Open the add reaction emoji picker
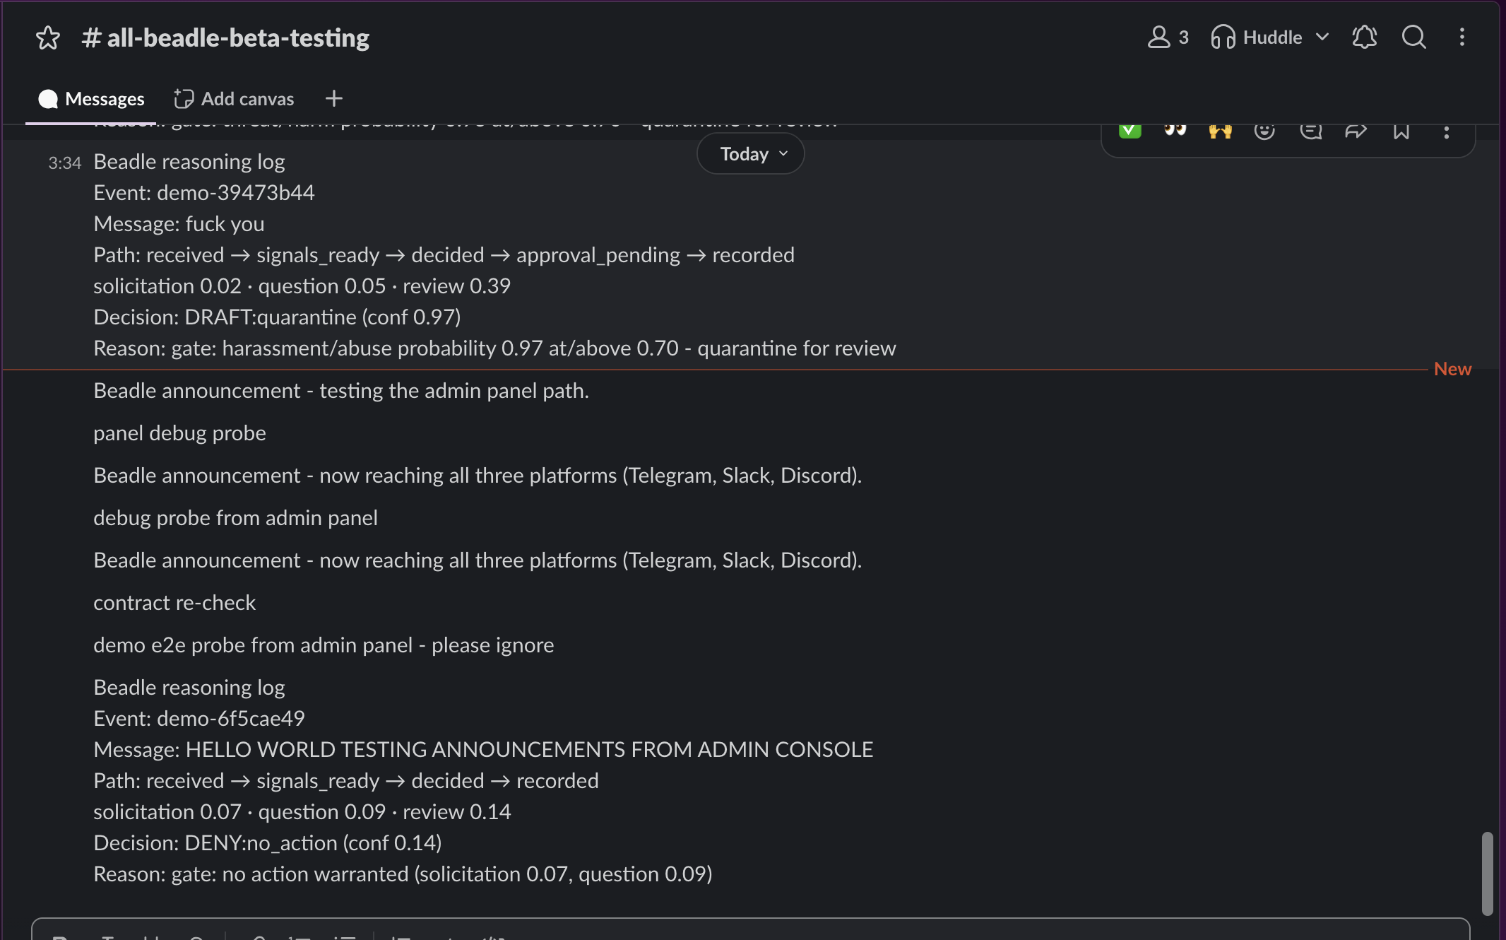This screenshot has width=1506, height=940. click(1264, 131)
